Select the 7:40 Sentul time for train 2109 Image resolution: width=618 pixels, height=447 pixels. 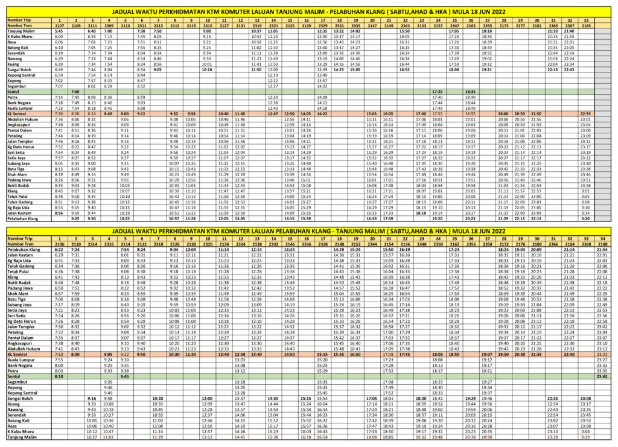[75, 92]
